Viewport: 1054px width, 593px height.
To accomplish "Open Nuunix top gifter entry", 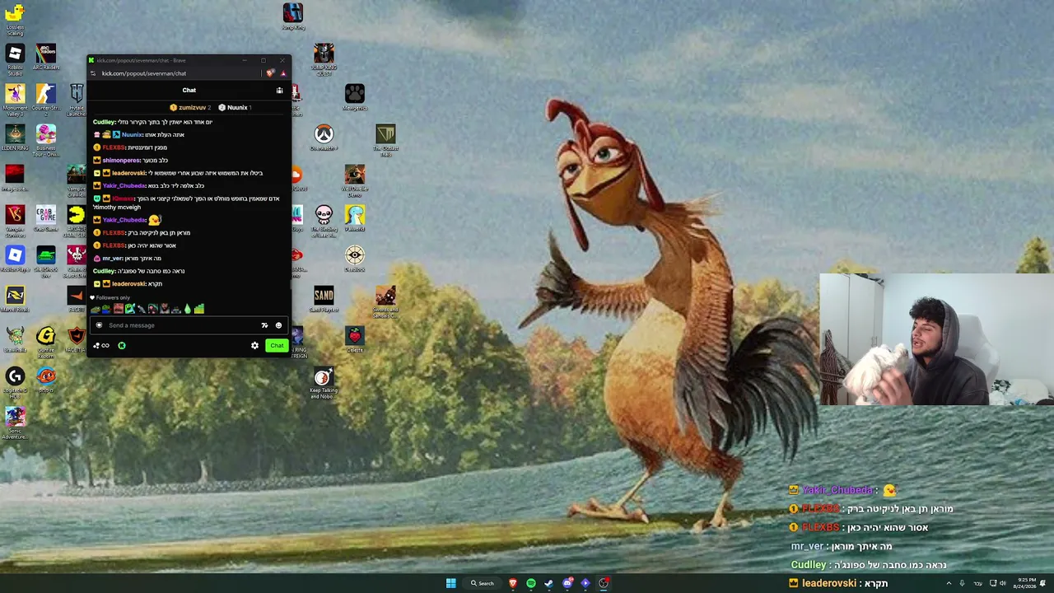I will tap(235, 108).
